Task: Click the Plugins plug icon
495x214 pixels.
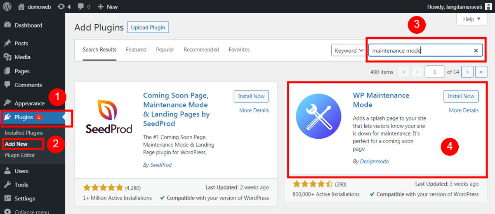Action: [7, 117]
